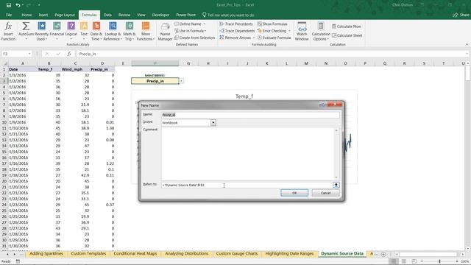
Task: Open the Logical functions library
Action: (x=71, y=31)
